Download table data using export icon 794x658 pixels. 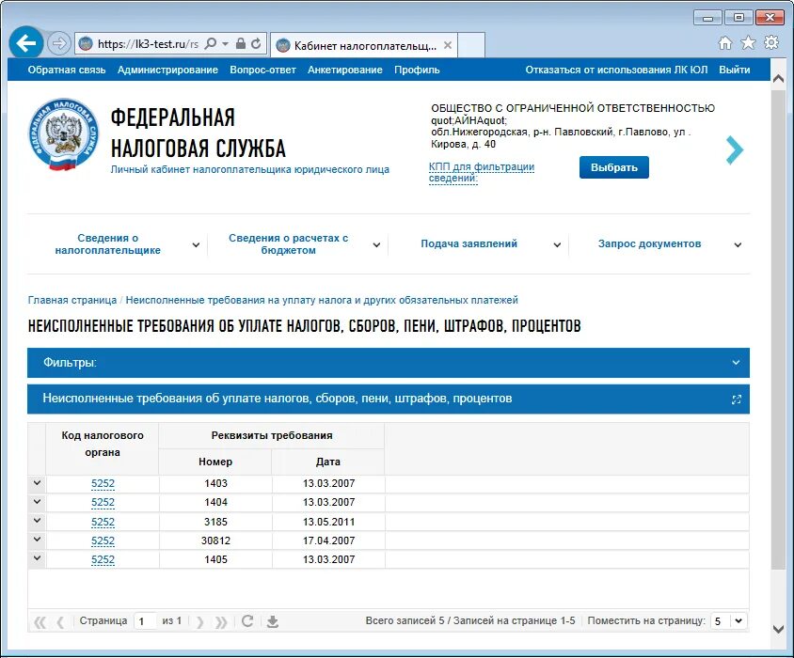tap(273, 621)
